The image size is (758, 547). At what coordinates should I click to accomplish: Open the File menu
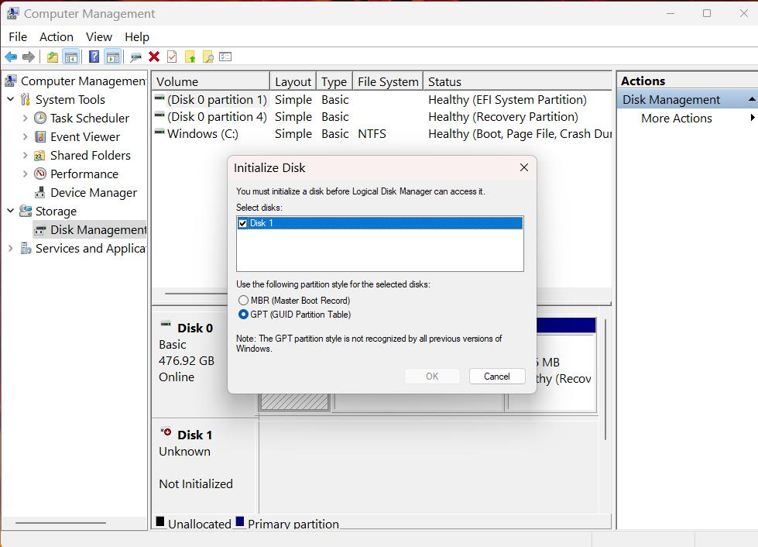[x=18, y=36]
